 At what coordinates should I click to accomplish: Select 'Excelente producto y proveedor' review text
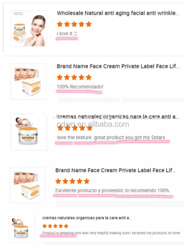(x=113, y=190)
